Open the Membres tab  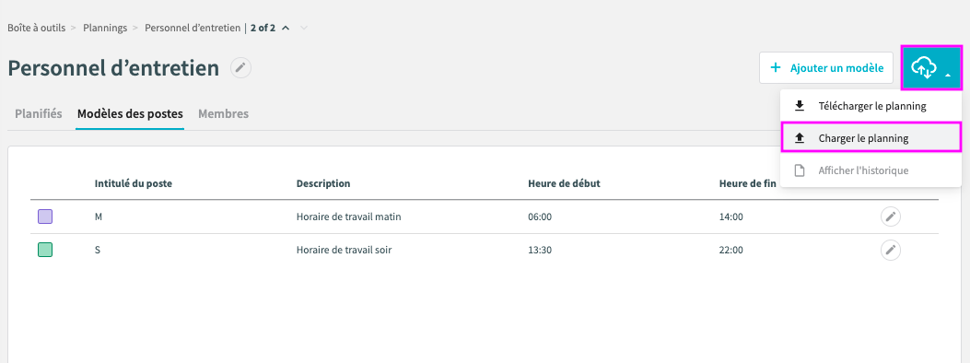[x=223, y=114]
